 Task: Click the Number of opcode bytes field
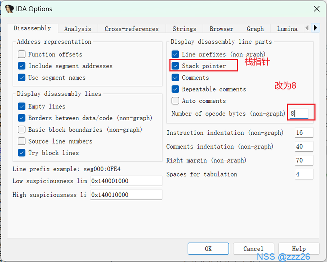pos(298,114)
